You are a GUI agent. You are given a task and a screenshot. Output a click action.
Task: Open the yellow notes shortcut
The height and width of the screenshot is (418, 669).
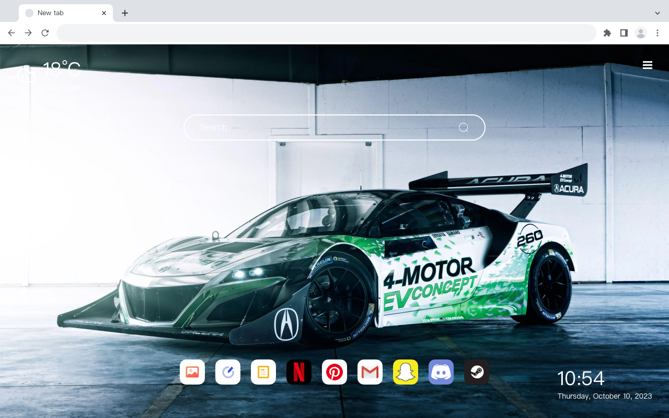(x=263, y=372)
